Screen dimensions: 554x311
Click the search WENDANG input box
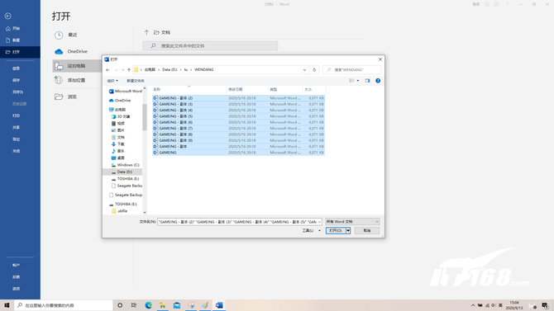click(352, 70)
